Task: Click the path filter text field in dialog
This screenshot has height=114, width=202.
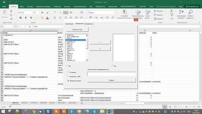Action: pyautogui.click(x=111, y=74)
